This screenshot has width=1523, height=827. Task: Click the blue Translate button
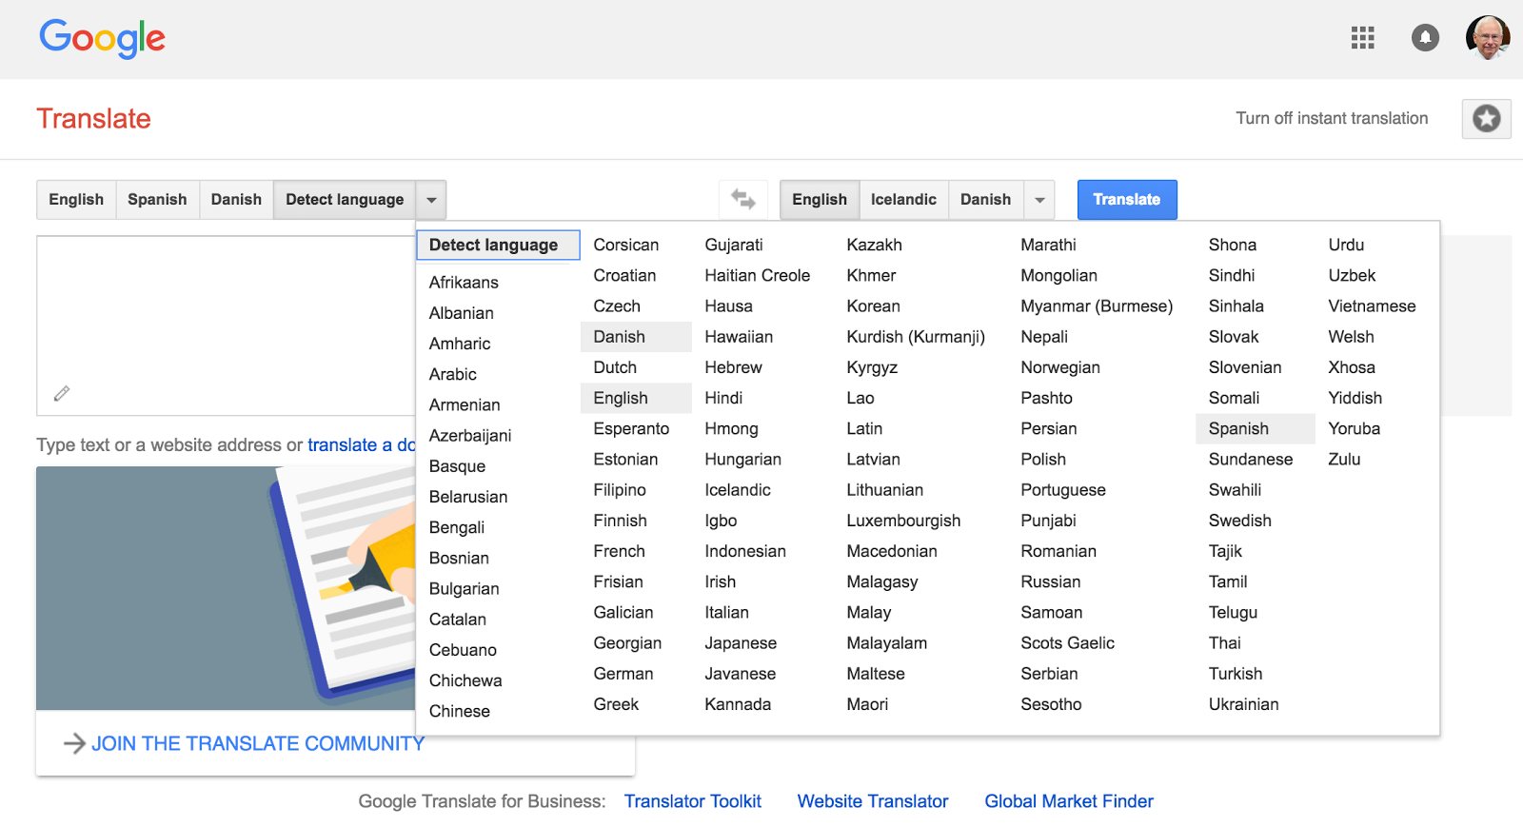(x=1127, y=200)
